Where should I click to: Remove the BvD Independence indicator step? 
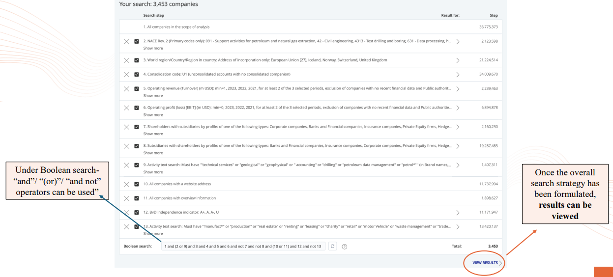point(126,213)
